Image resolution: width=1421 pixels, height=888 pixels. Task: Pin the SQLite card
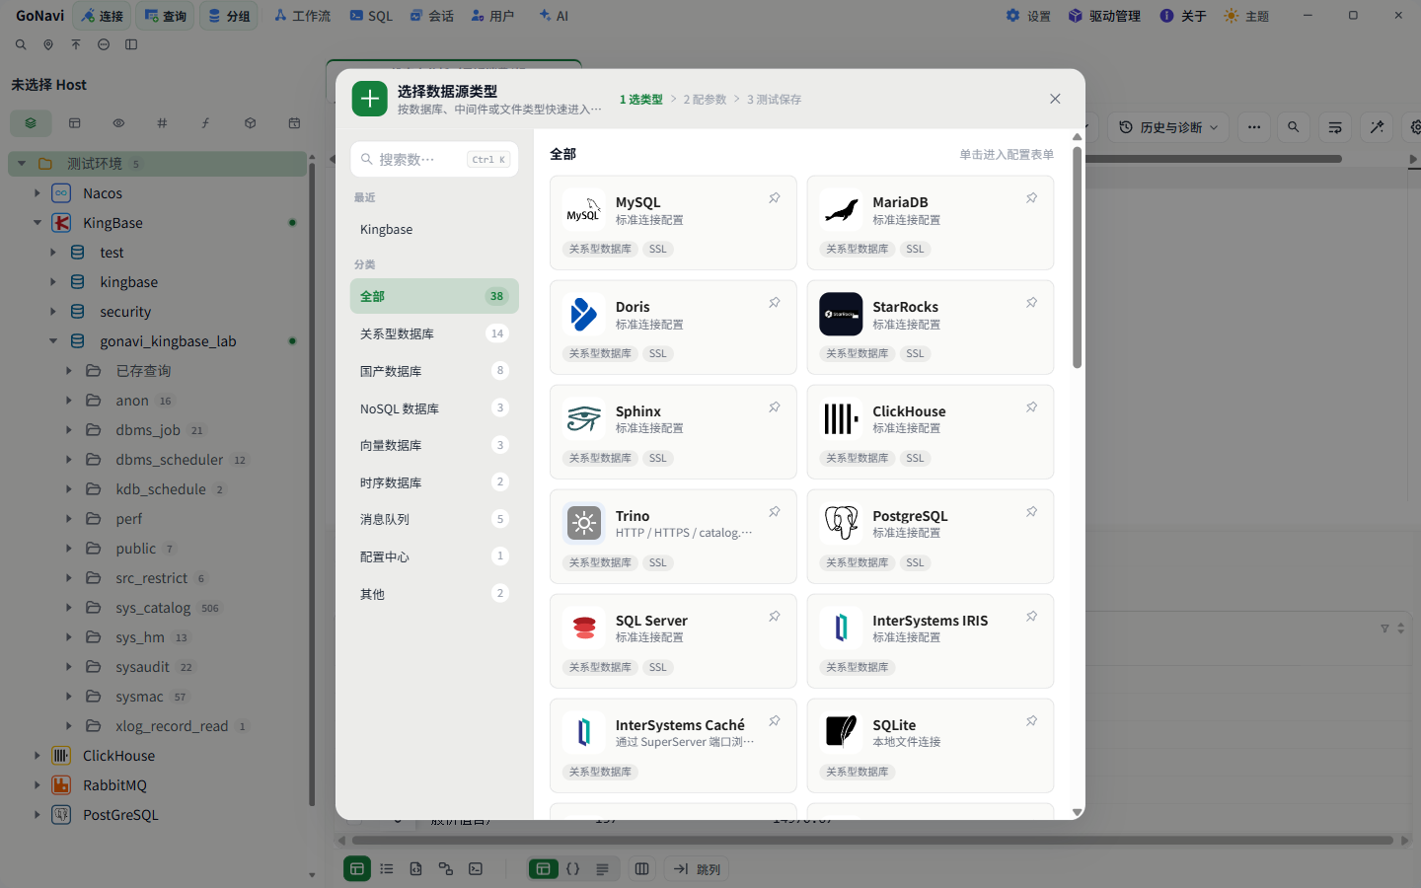point(1031,721)
